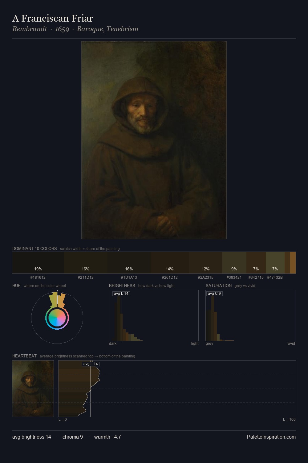This screenshot has height=463, width=308.
Task: Click the 'HUE' section heading
Action: 16,286
